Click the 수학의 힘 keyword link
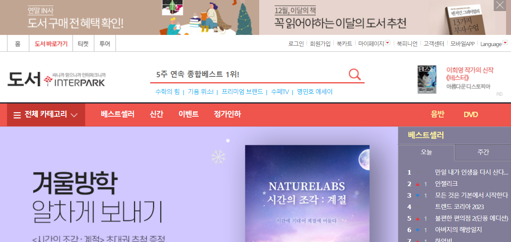The width and height of the screenshot is (511, 242). (167, 92)
